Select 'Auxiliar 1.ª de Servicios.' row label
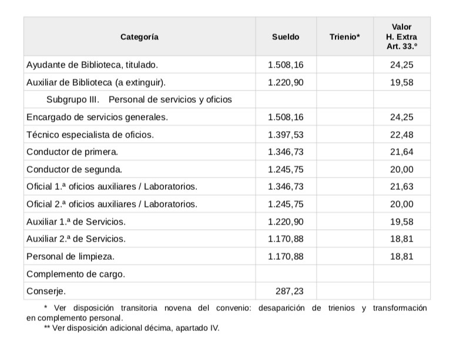Viewport: 456px width, 341px height. (76, 222)
